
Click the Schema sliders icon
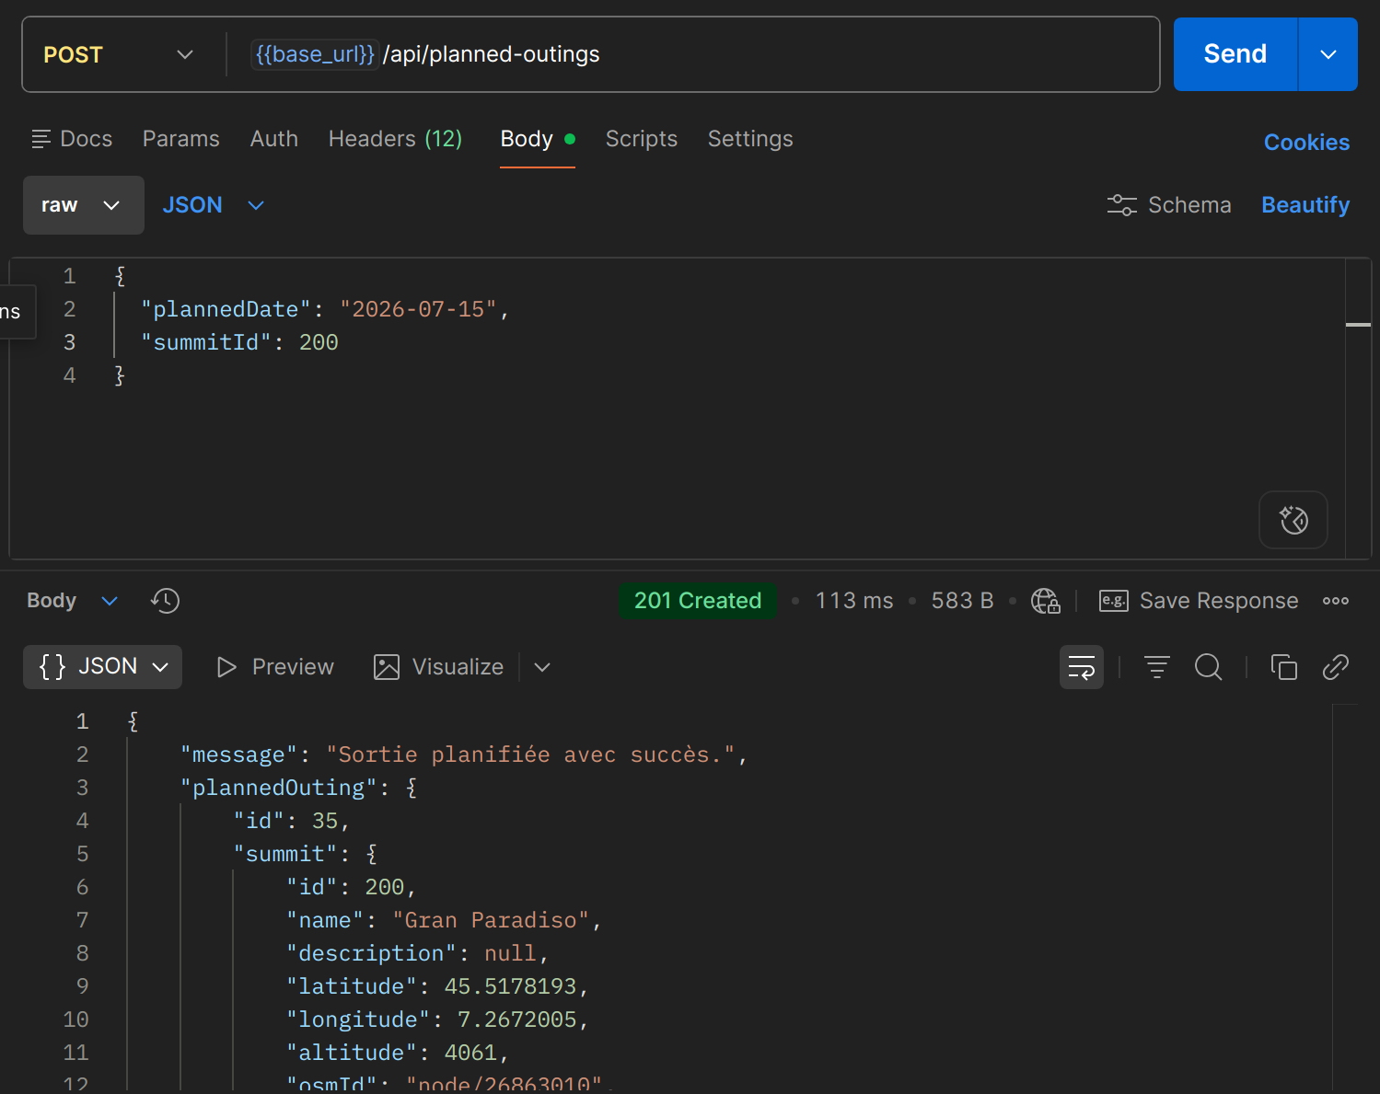pos(1121,205)
